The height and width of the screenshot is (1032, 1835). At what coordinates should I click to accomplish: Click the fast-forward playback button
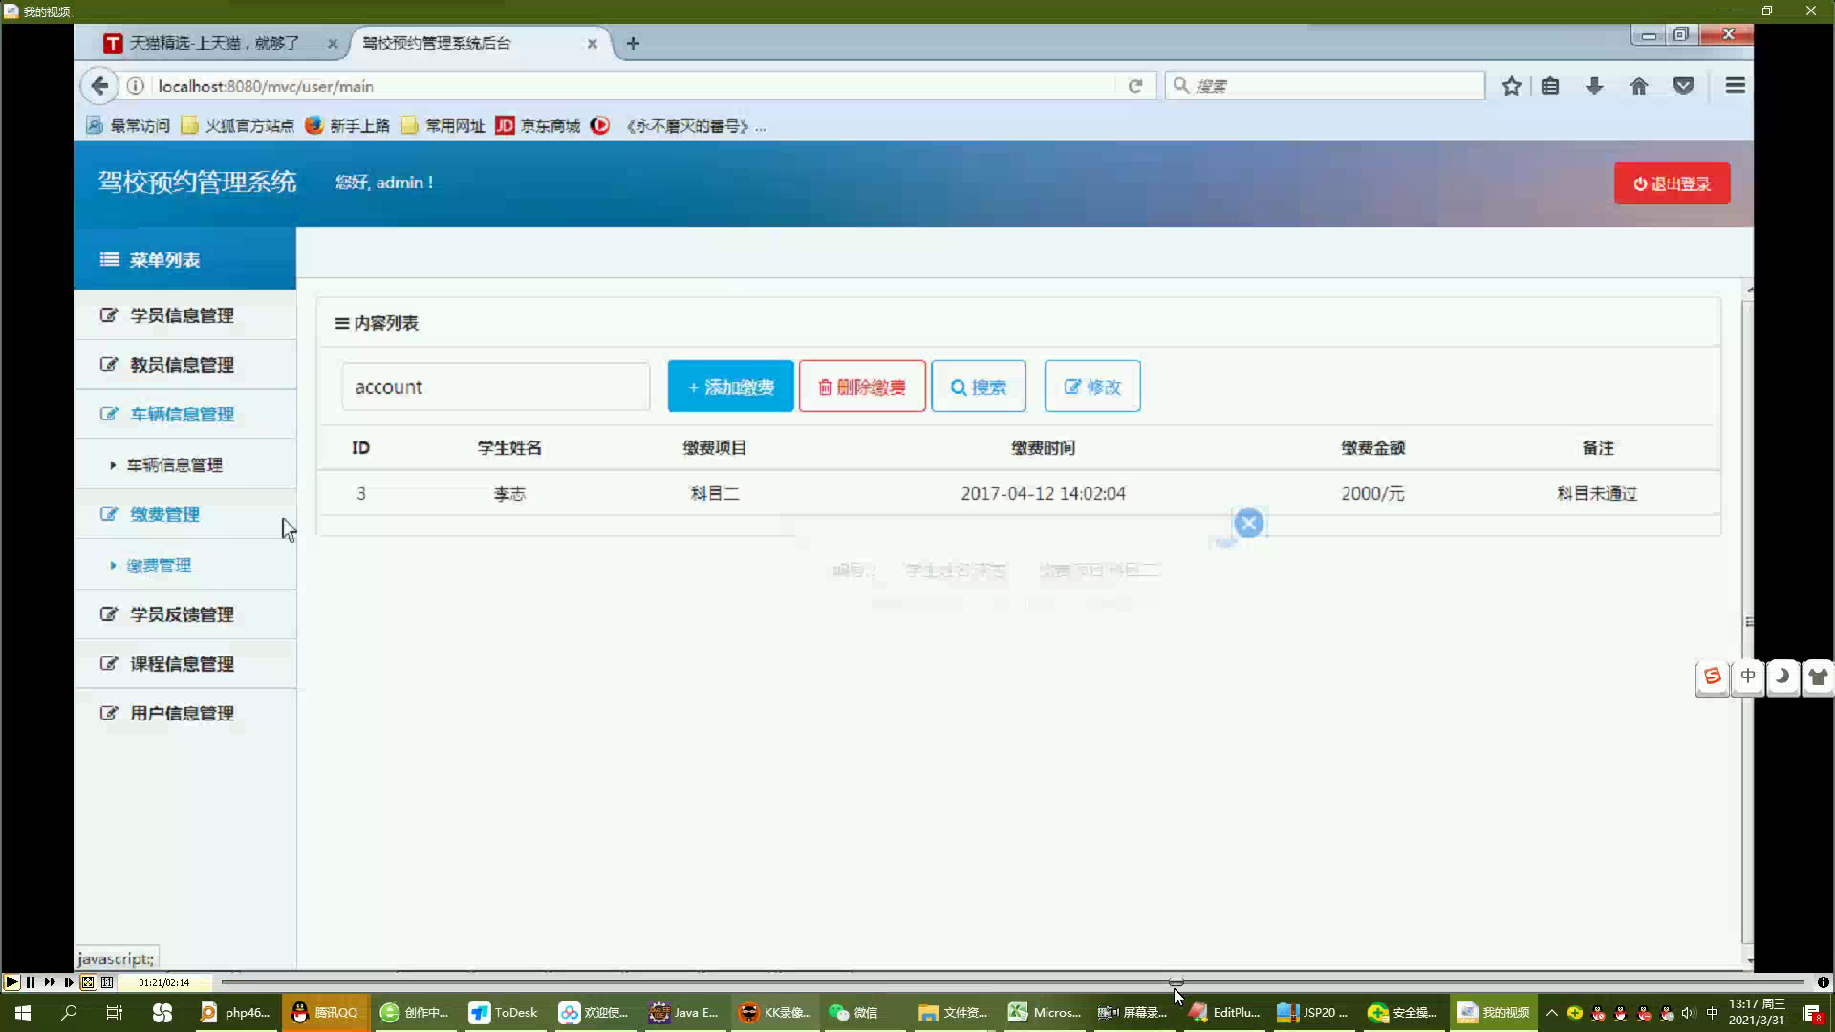50,982
